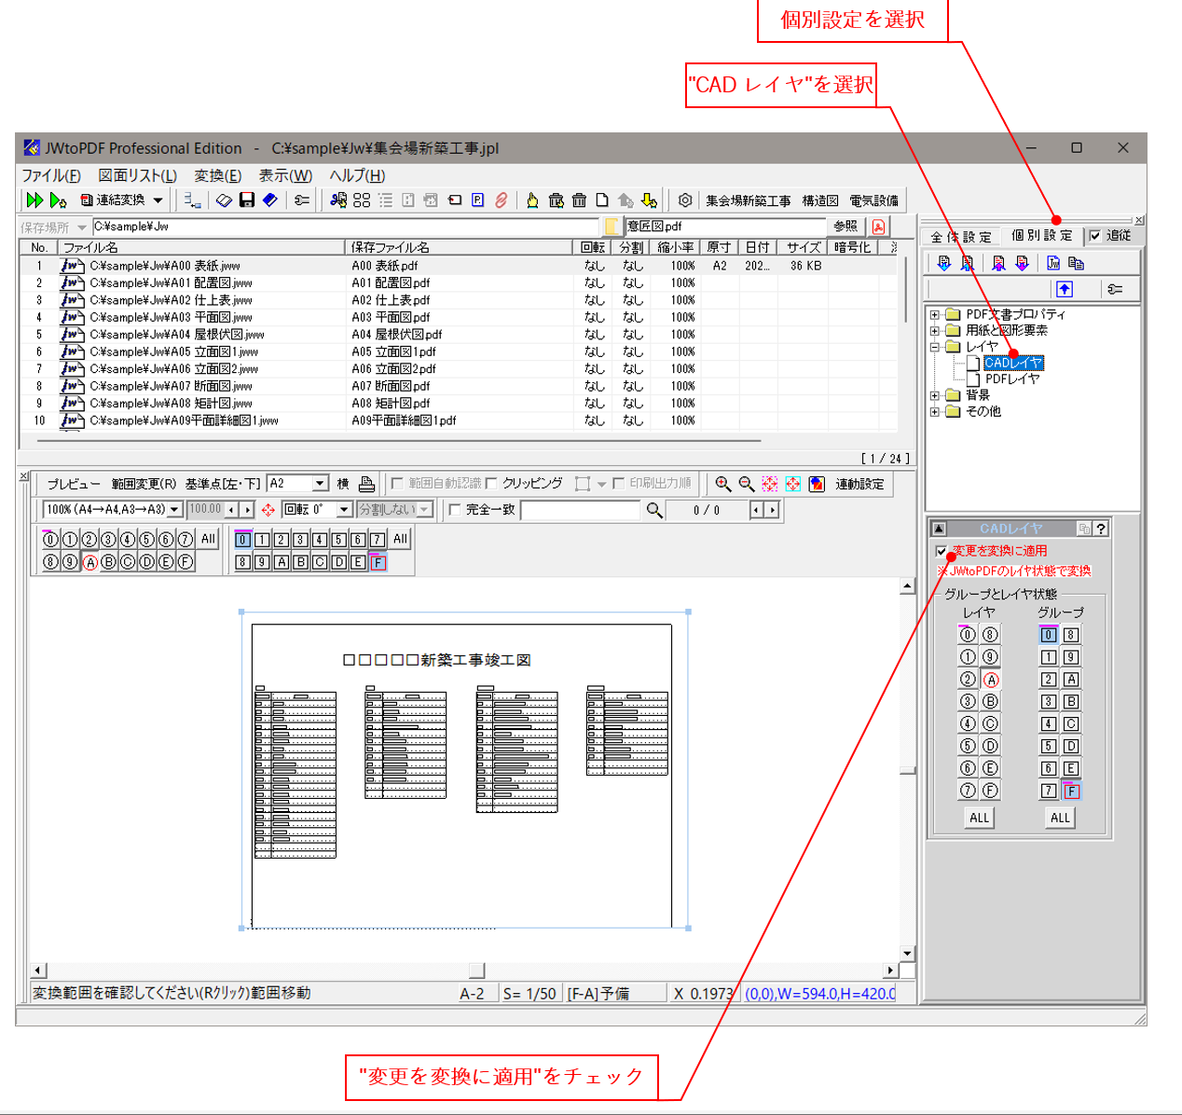Click the printer icon in preview toolbar

(366, 484)
